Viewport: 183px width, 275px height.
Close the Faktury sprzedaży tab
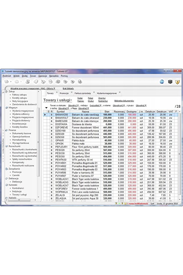[x=94, y=92]
